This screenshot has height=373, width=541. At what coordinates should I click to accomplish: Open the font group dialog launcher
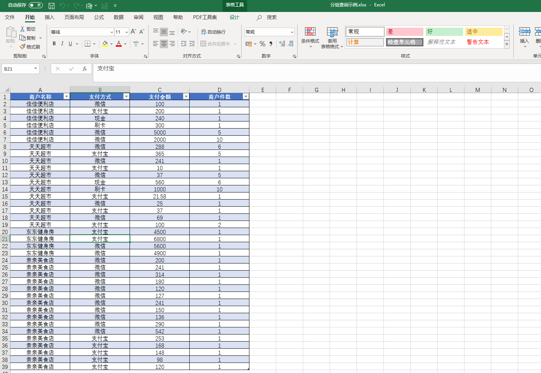[x=146, y=56]
